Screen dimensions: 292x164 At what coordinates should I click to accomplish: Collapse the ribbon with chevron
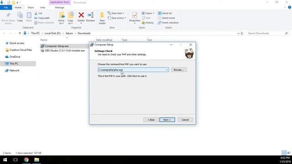click(x=285, y=7)
